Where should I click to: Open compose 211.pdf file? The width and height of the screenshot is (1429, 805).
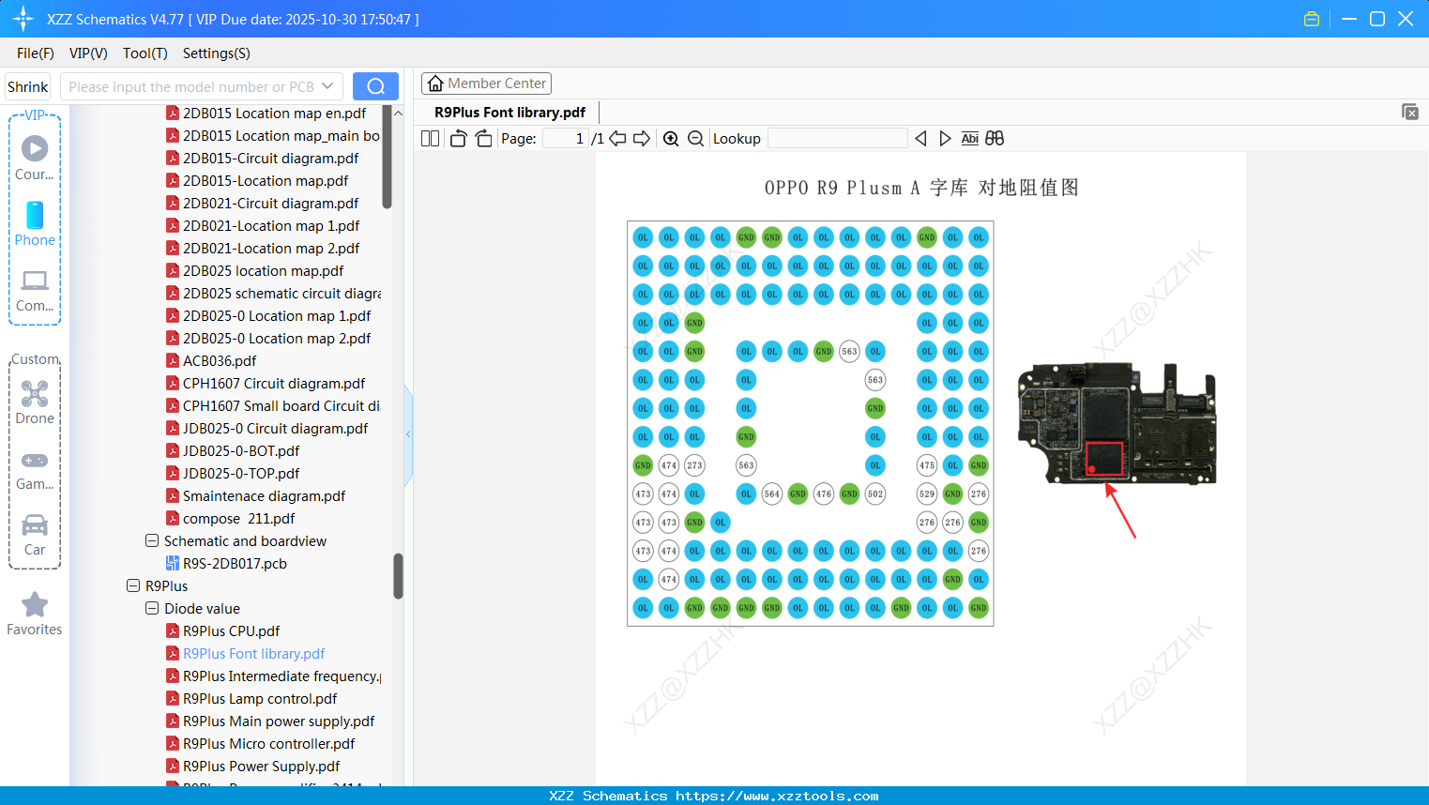coord(238,518)
